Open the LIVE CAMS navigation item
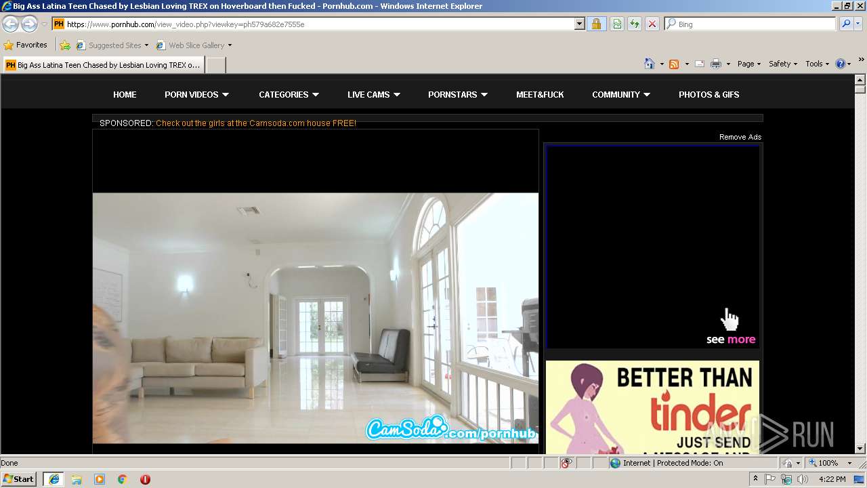 [x=373, y=95]
